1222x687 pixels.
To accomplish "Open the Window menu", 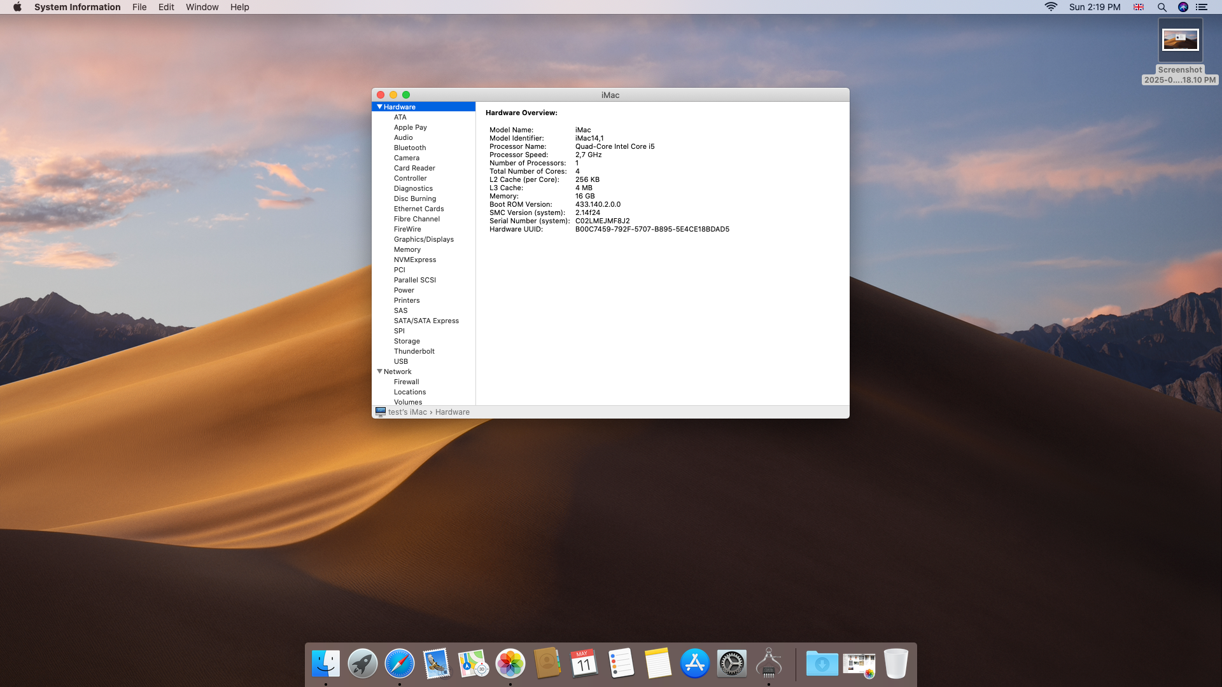I will coord(202,7).
